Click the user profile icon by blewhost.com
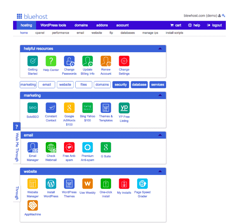The width and height of the screenshot is (246, 224). (219, 16)
